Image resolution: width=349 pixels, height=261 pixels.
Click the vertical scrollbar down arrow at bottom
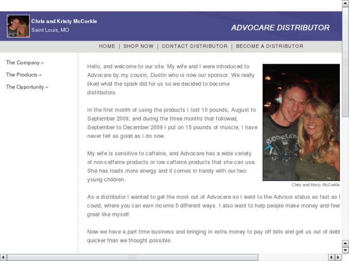point(346,250)
